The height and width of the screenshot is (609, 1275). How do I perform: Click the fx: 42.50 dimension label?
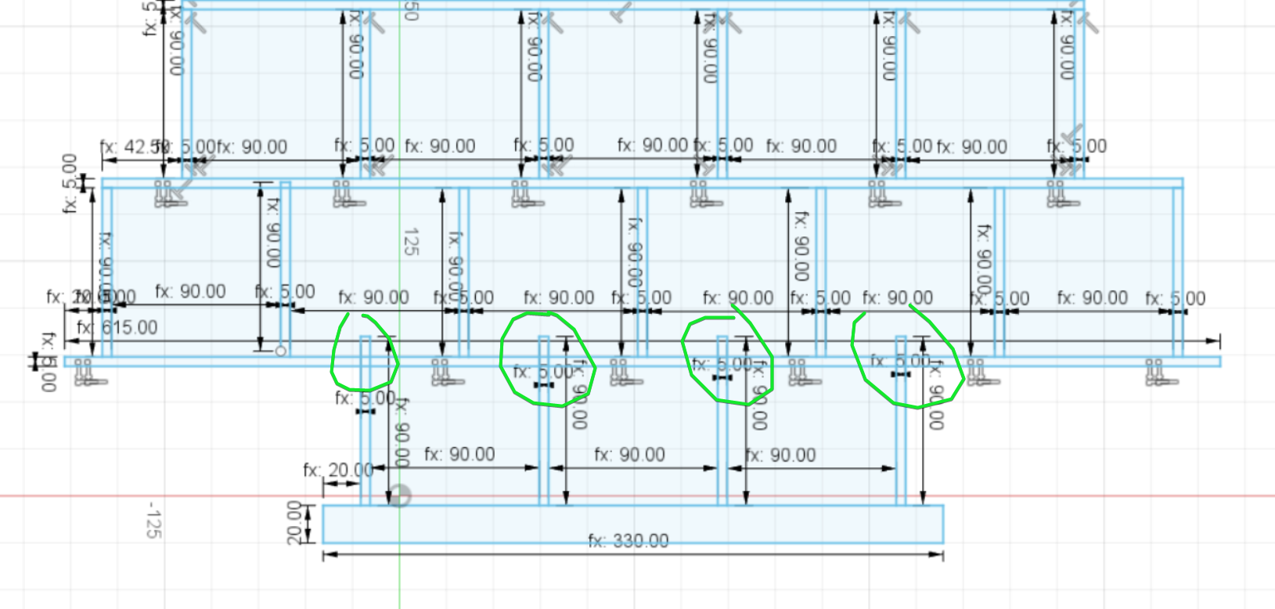(135, 146)
